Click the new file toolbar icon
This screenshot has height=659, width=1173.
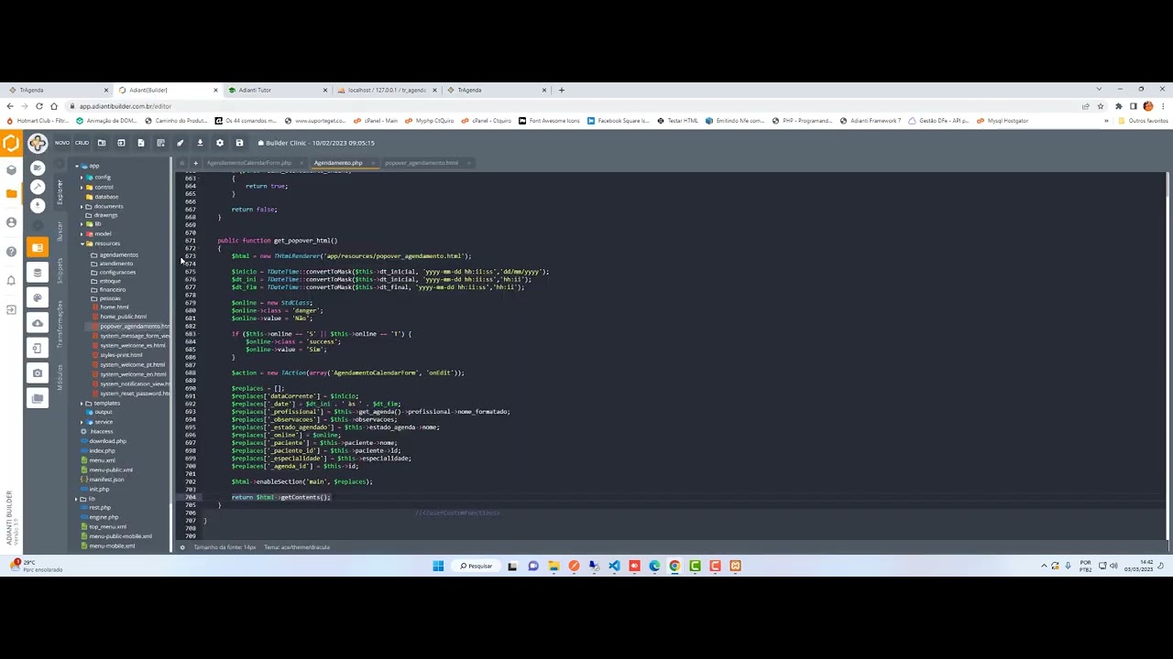(140, 143)
